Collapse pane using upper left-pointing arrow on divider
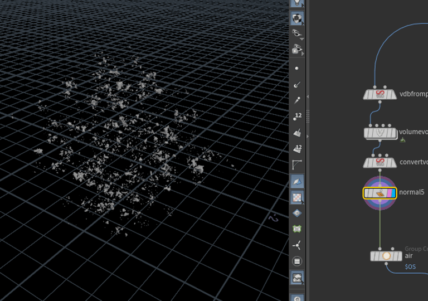428x301 pixels. (308, 96)
